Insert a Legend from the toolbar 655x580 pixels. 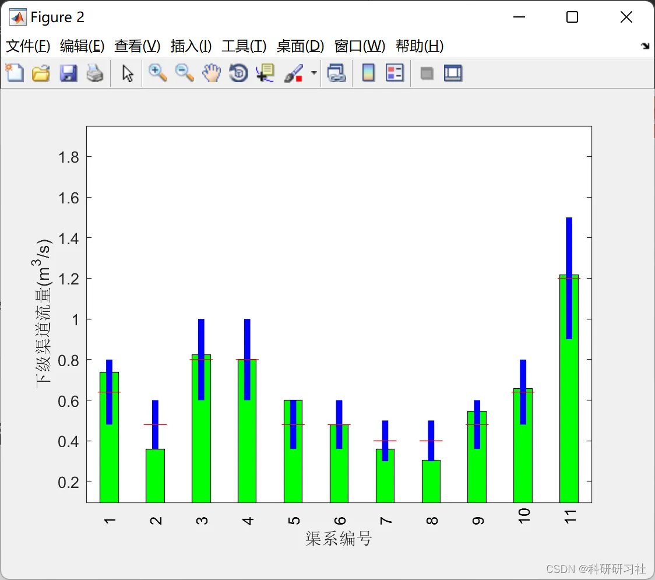click(395, 73)
